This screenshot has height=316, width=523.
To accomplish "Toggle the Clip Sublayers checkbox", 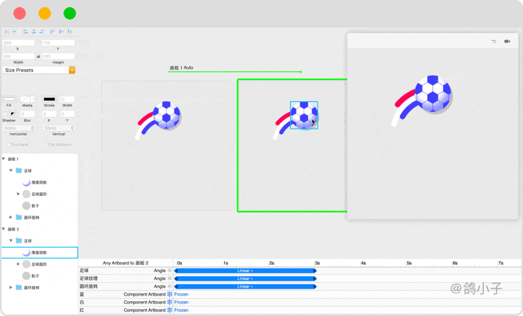I will (x=45, y=144).
